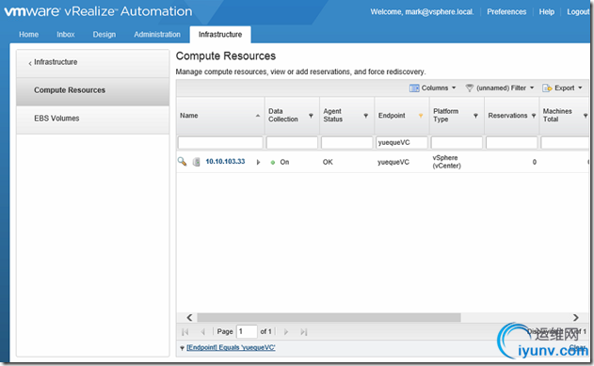Open the Columns chooser icon

(414, 88)
